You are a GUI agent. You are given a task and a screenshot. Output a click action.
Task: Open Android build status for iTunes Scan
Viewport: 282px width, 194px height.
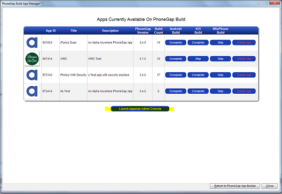176,43
